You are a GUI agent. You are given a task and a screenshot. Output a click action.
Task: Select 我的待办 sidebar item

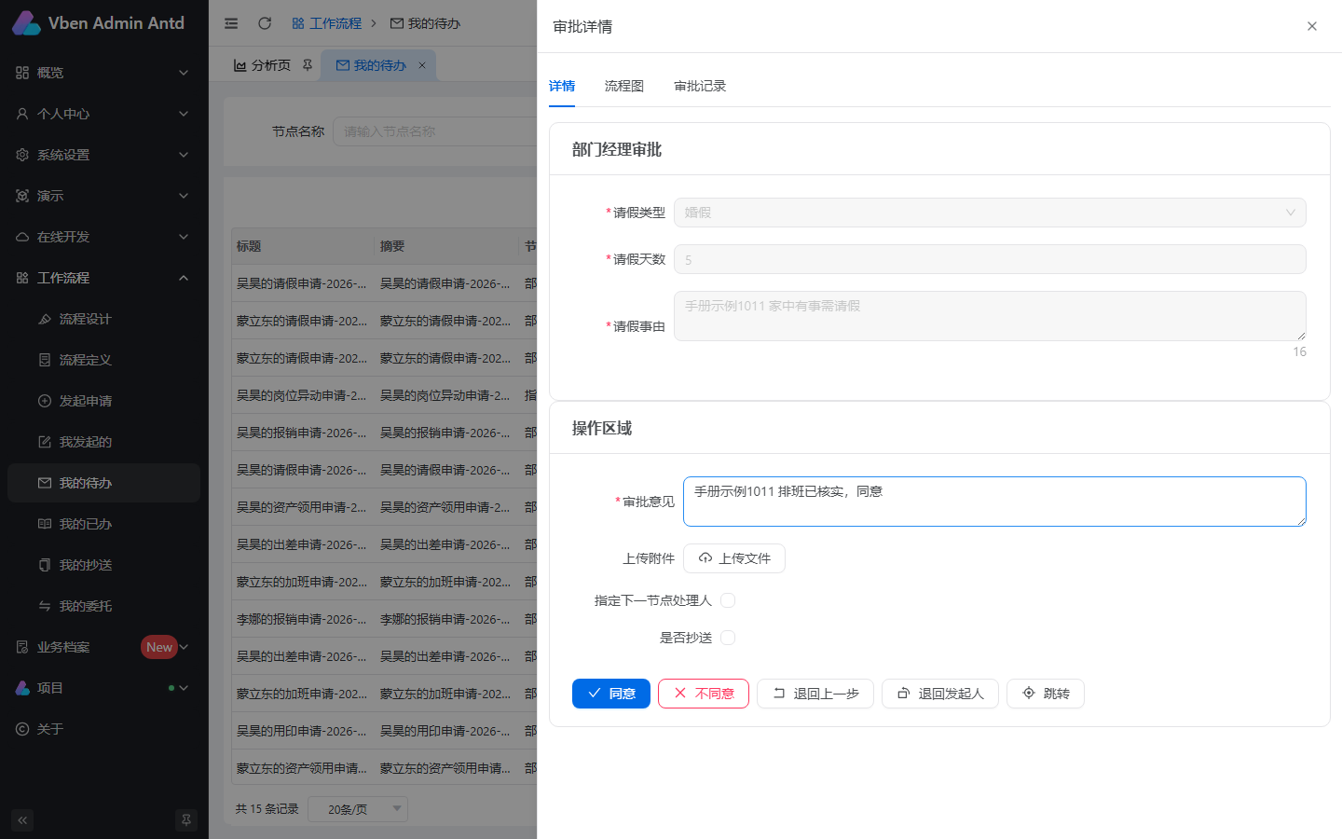(104, 483)
